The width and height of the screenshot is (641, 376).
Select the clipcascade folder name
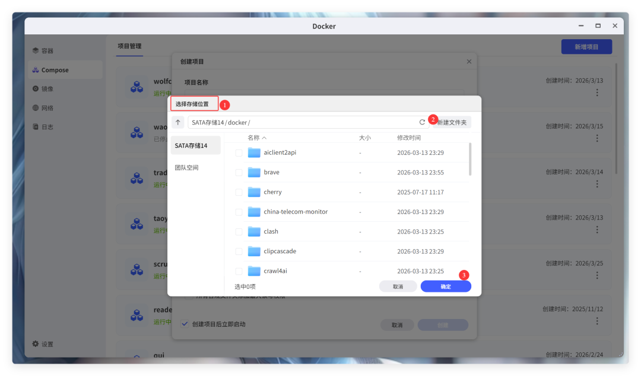click(280, 251)
